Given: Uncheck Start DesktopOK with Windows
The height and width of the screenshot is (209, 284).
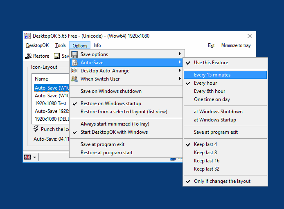Looking at the screenshot, I should [x=114, y=132].
